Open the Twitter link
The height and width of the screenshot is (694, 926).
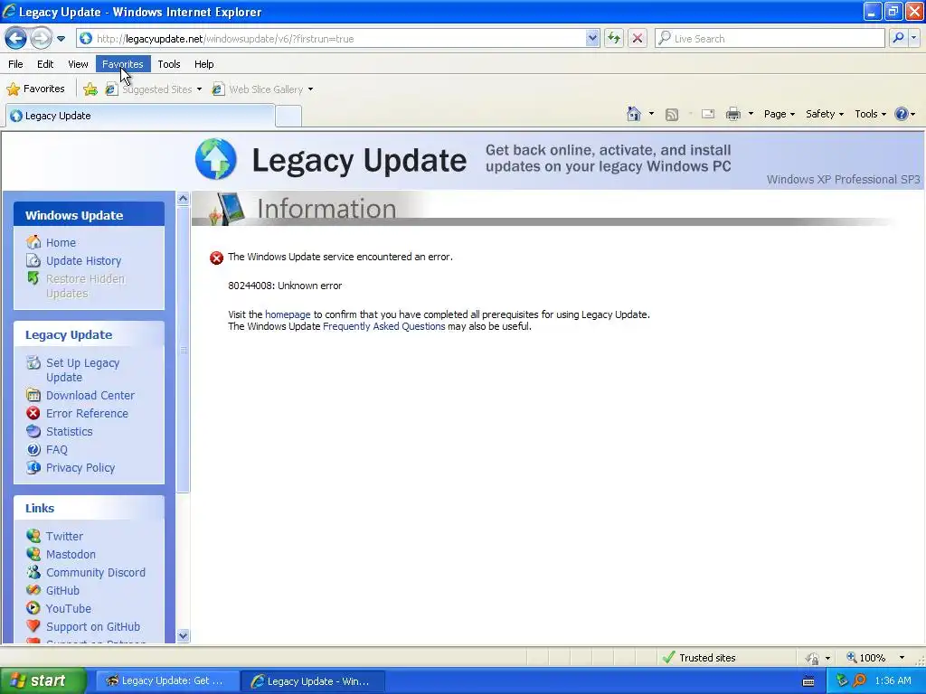click(x=64, y=537)
